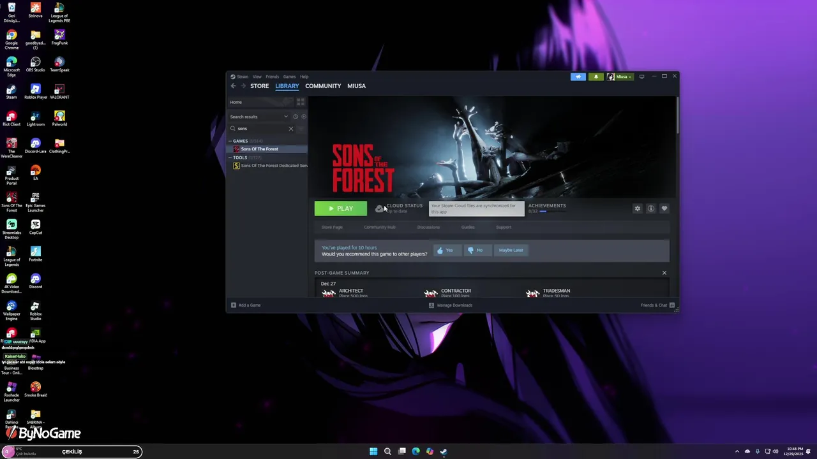Open the Store Page link
This screenshot has width=817, height=459.
pyautogui.click(x=332, y=227)
